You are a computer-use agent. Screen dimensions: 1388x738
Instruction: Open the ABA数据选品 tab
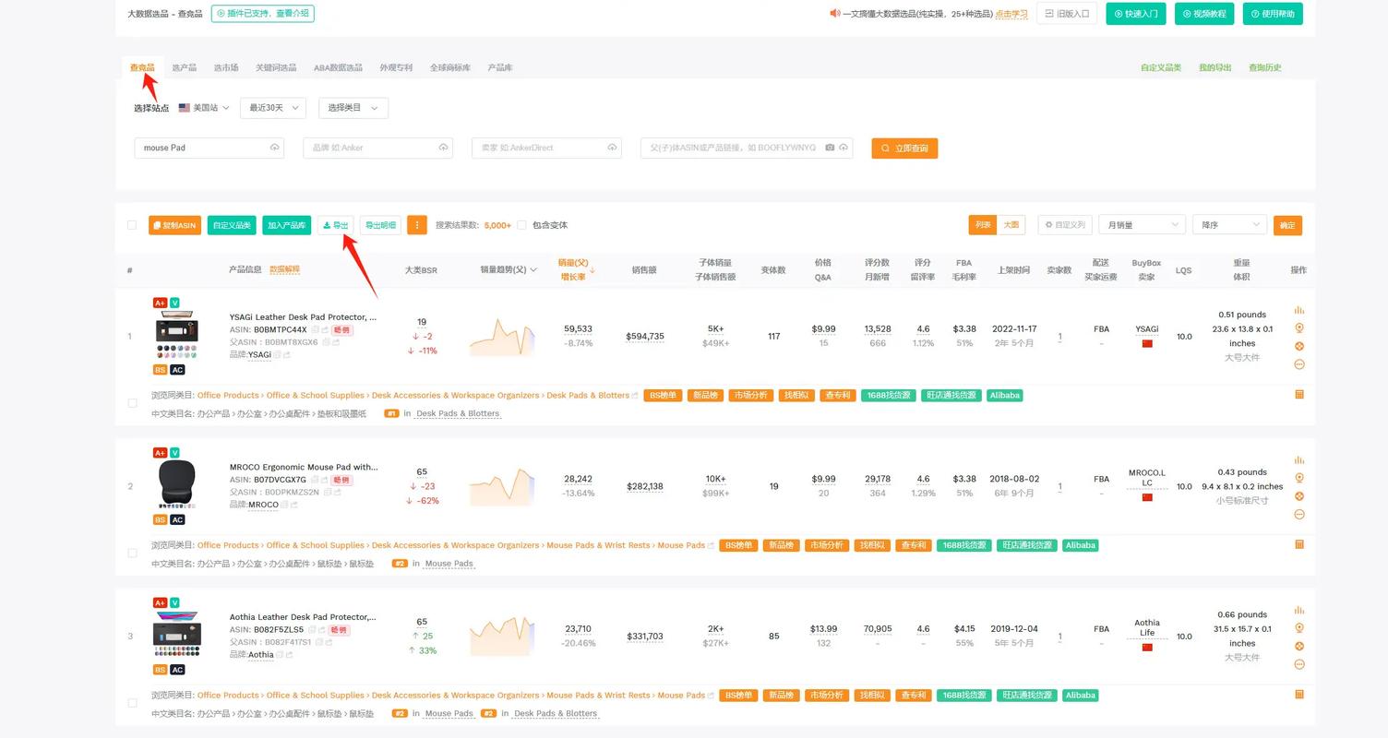(x=338, y=67)
